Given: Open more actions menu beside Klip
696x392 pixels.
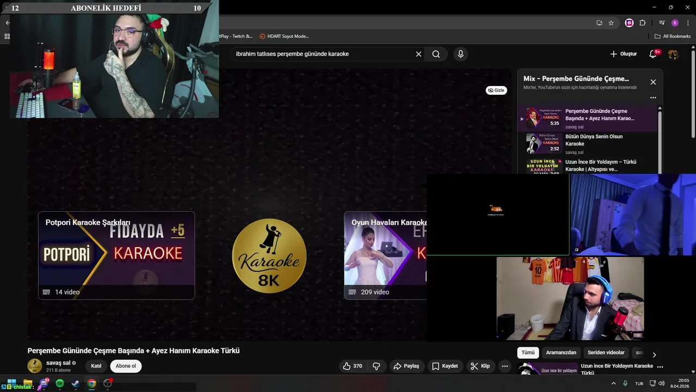Looking at the screenshot, I should click(505, 366).
